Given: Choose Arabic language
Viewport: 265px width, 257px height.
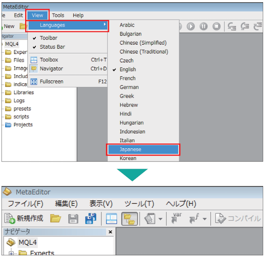Looking at the screenshot, I should tap(143, 25).
